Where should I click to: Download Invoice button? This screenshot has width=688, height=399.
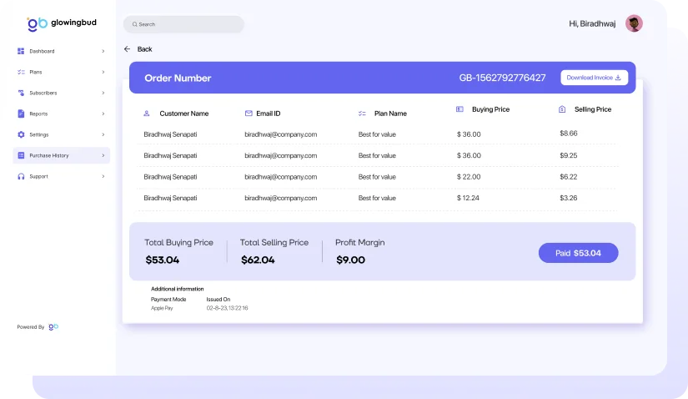pyautogui.click(x=594, y=78)
